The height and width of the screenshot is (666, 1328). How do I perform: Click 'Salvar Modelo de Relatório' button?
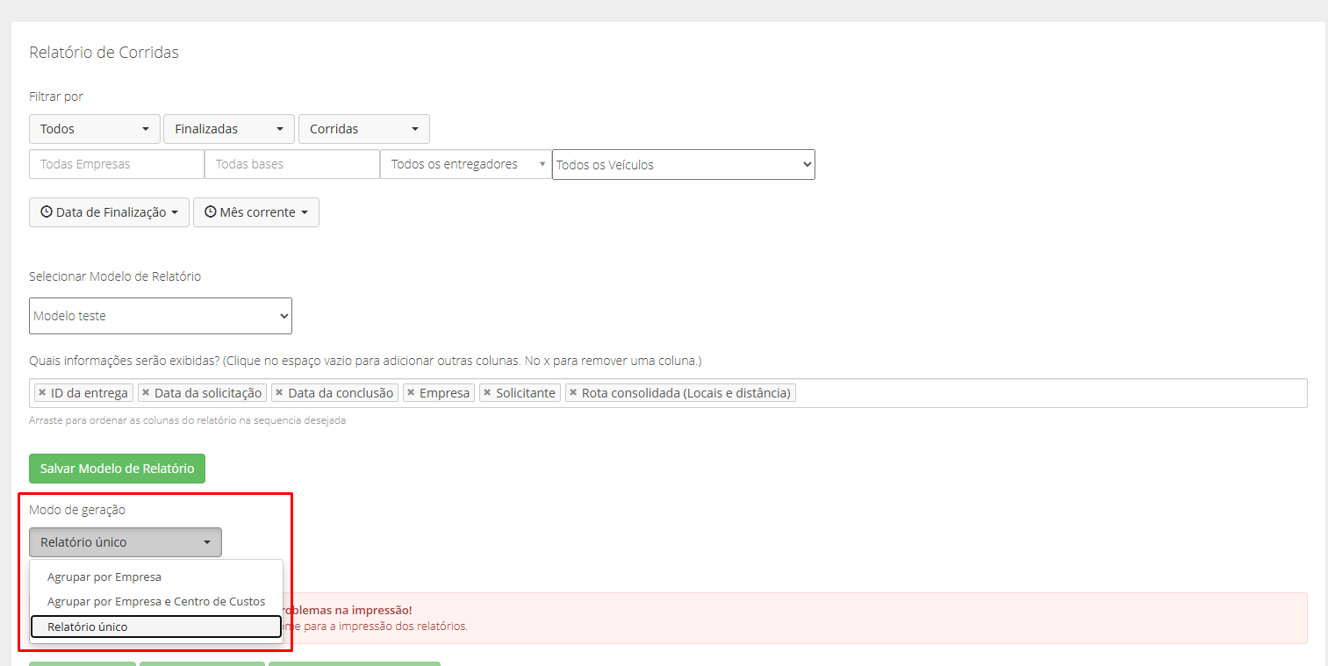[117, 469]
